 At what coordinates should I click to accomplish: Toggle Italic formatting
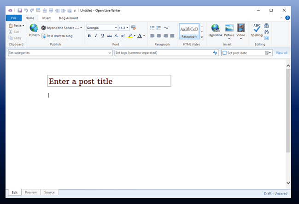click(96, 36)
